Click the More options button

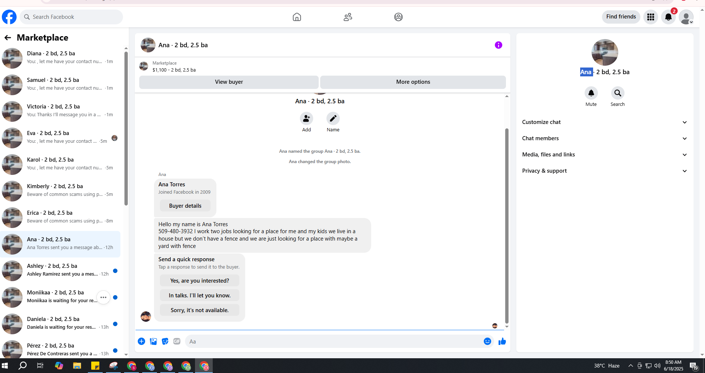(413, 82)
